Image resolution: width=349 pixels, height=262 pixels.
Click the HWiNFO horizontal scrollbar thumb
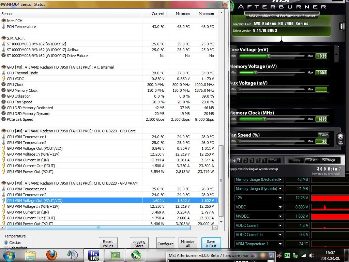[98, 228]
